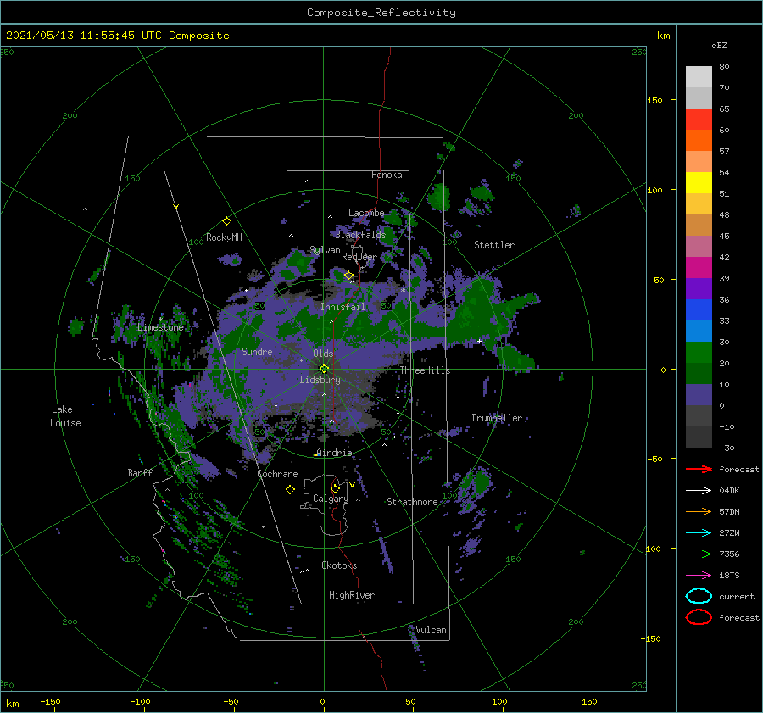Click the 04DK legend text
The width and height of the screenshot is (763, 713).
(729, 491)
